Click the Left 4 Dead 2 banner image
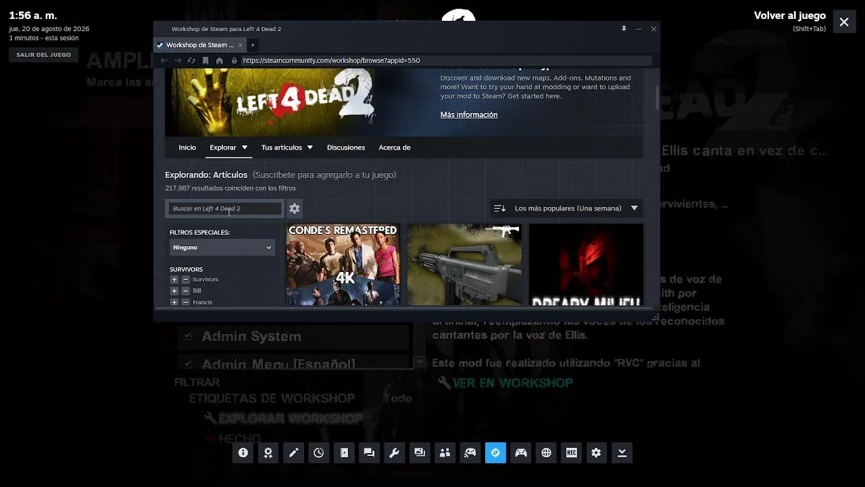This screenshot has height=487, width=865. pyautogui.click(x=269, y=102)
